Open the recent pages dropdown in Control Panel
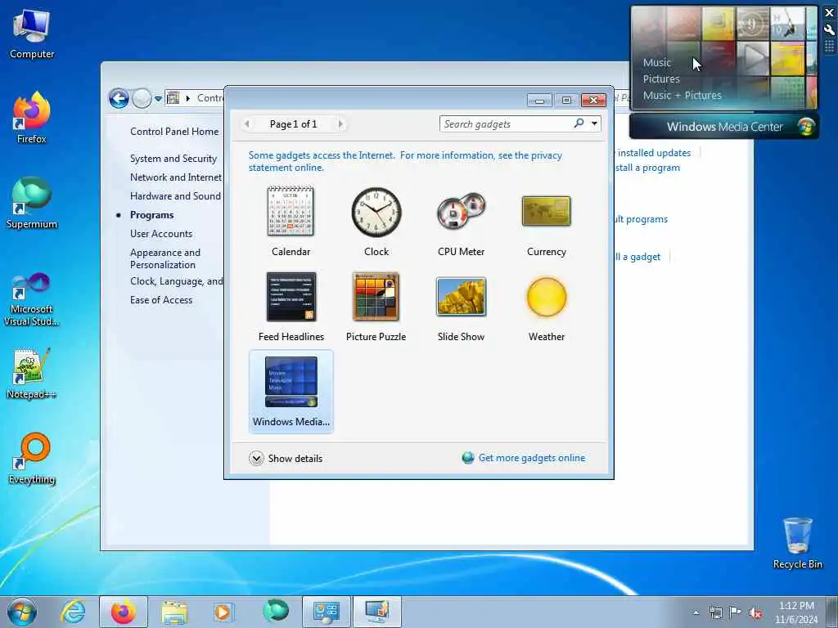838x628 pixels. [158, 99]
